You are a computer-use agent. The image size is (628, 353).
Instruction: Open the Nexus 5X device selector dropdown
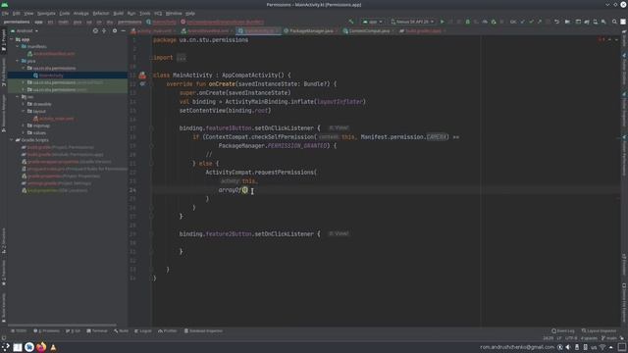[x=412, y=22]
